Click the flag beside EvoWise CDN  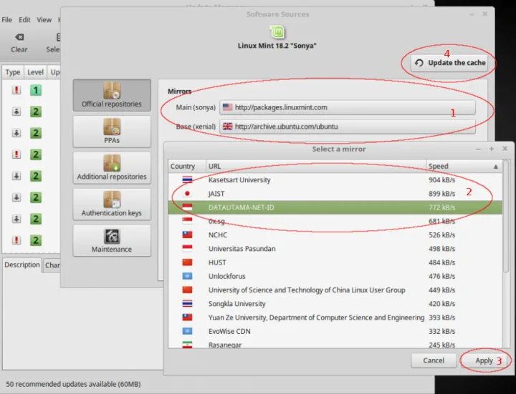tap(187, 331)
